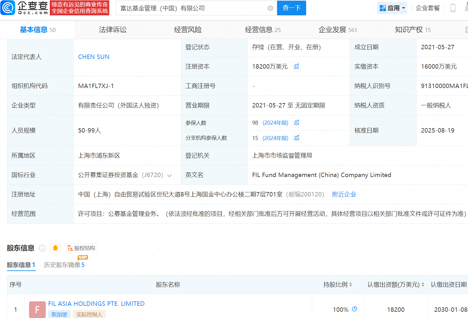Open chart icon beside 参保人数 98
This screenshot has width=468, height=318.
click(x=297, y=123)
